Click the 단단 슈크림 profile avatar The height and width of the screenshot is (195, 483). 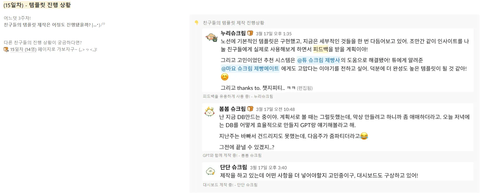pyautogui.click(x=210, y=171)
